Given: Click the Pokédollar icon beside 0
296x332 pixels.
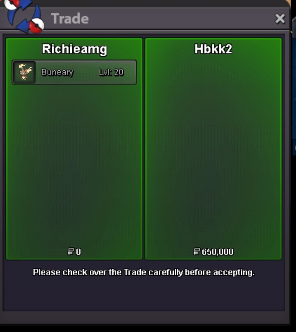Looking at the screenshot, I should 71,252.
